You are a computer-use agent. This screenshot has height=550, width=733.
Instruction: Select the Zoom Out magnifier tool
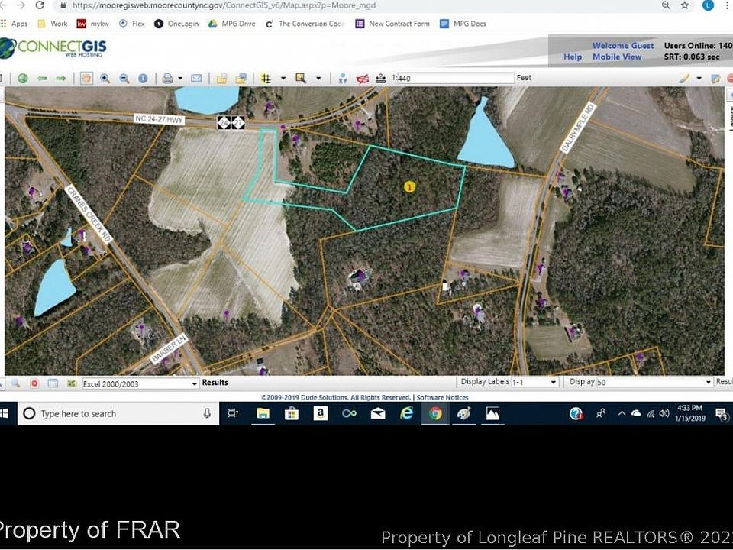click(x=124, y=79)
